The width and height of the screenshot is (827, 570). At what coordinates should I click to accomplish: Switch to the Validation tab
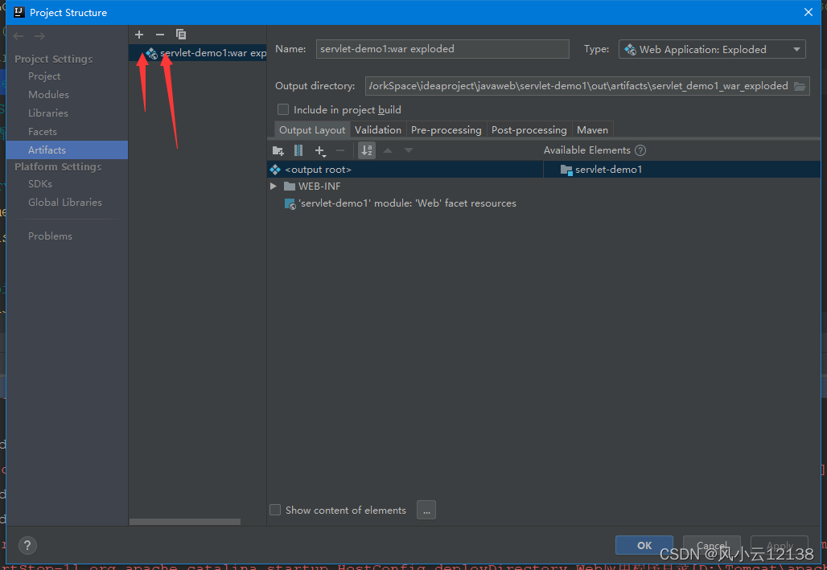(378, 129)
